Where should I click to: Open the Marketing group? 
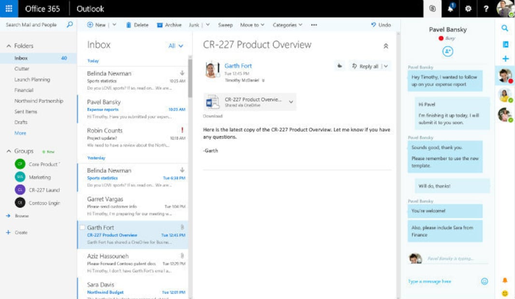click(x=33, y=177)
